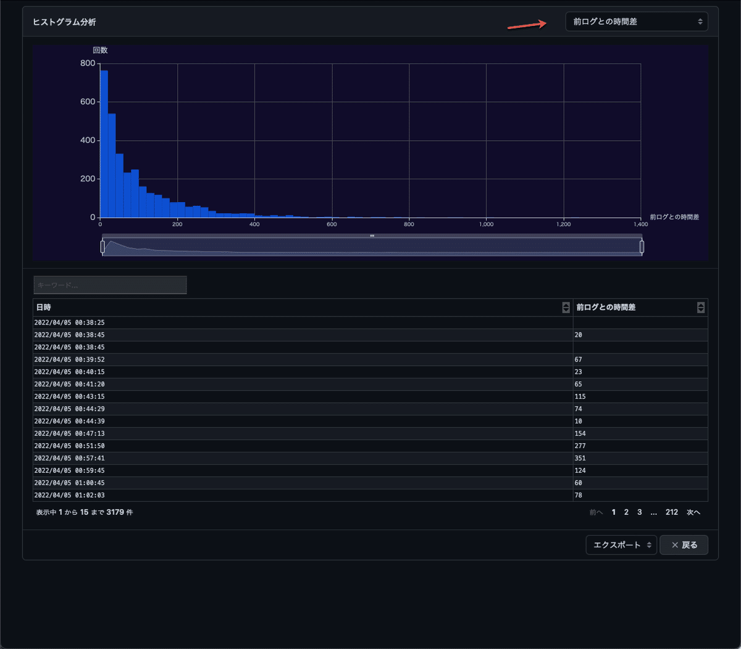Select row 2022/04/05 01:02:03
Viewport: 741px width, 649px height.
pyautogui.click(x=371, y=496)
